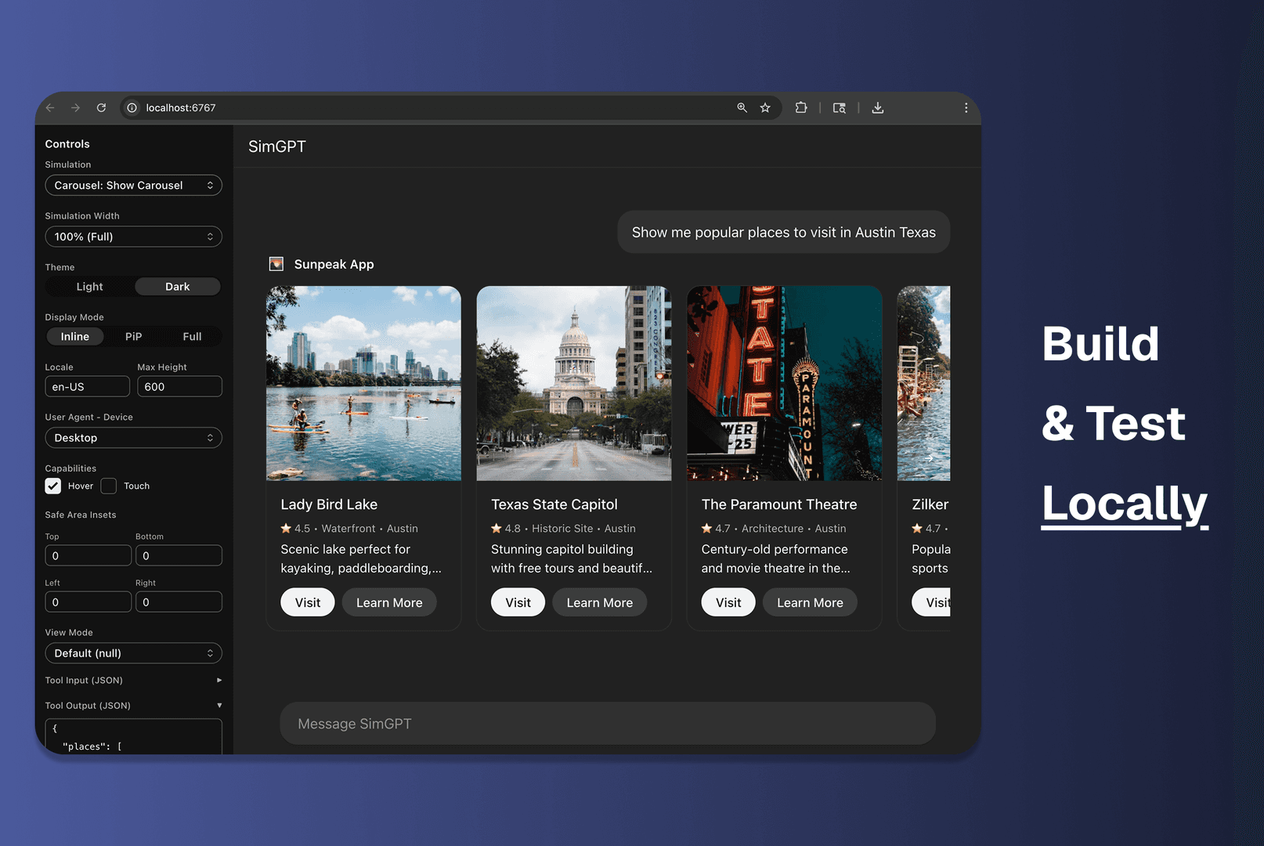1264x846 pixels.
Task: Select Full display mode
Action: tap(192, 337)
